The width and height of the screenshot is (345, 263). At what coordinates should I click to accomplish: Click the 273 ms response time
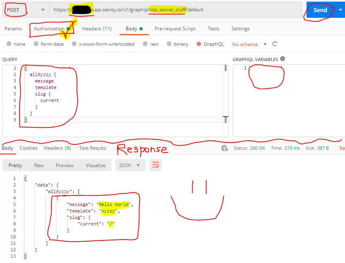point(292,148)
